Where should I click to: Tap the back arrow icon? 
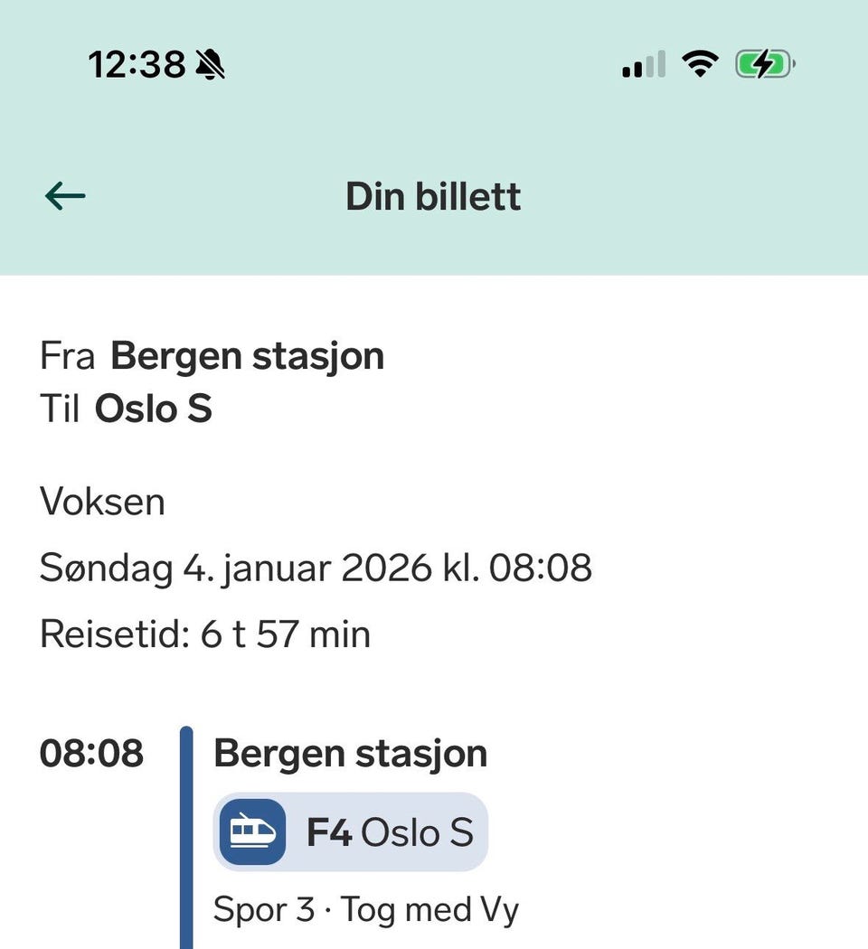pos(65,196)
